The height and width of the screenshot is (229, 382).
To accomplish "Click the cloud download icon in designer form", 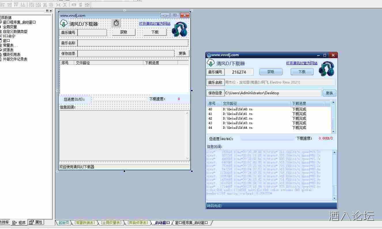I will click(x=63, y=23).
